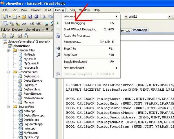This screenshot has height=139, width=174.
Task: Open the Windows submenu in Debug menu
Action: [87, 17]
